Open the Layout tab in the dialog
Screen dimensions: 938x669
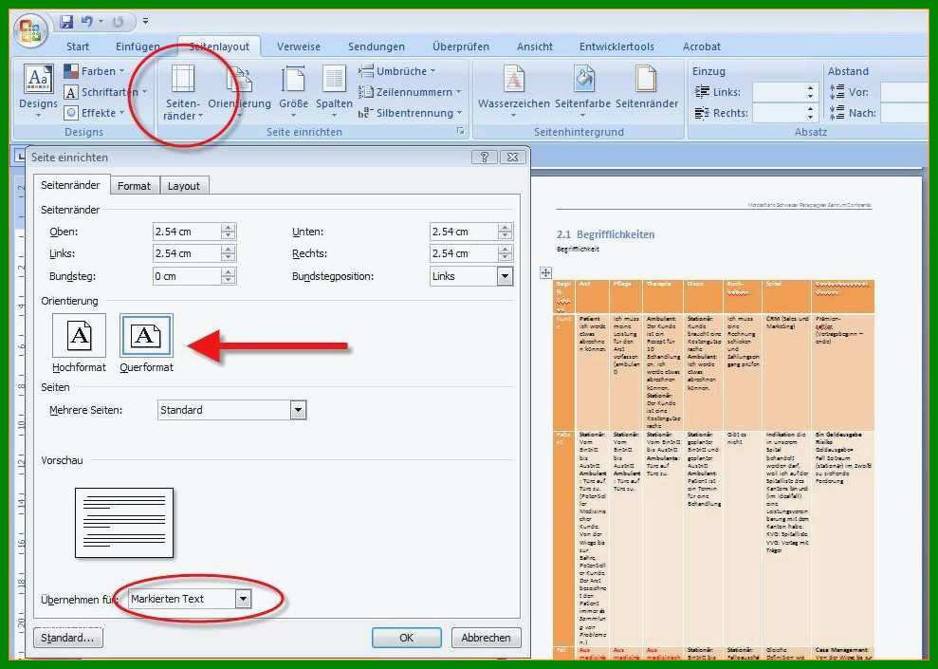click(x=184, y=186)
